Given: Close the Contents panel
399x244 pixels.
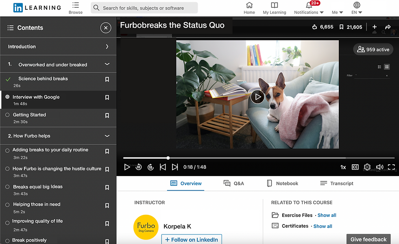Looking at the screenshot, I should point(106,28).
